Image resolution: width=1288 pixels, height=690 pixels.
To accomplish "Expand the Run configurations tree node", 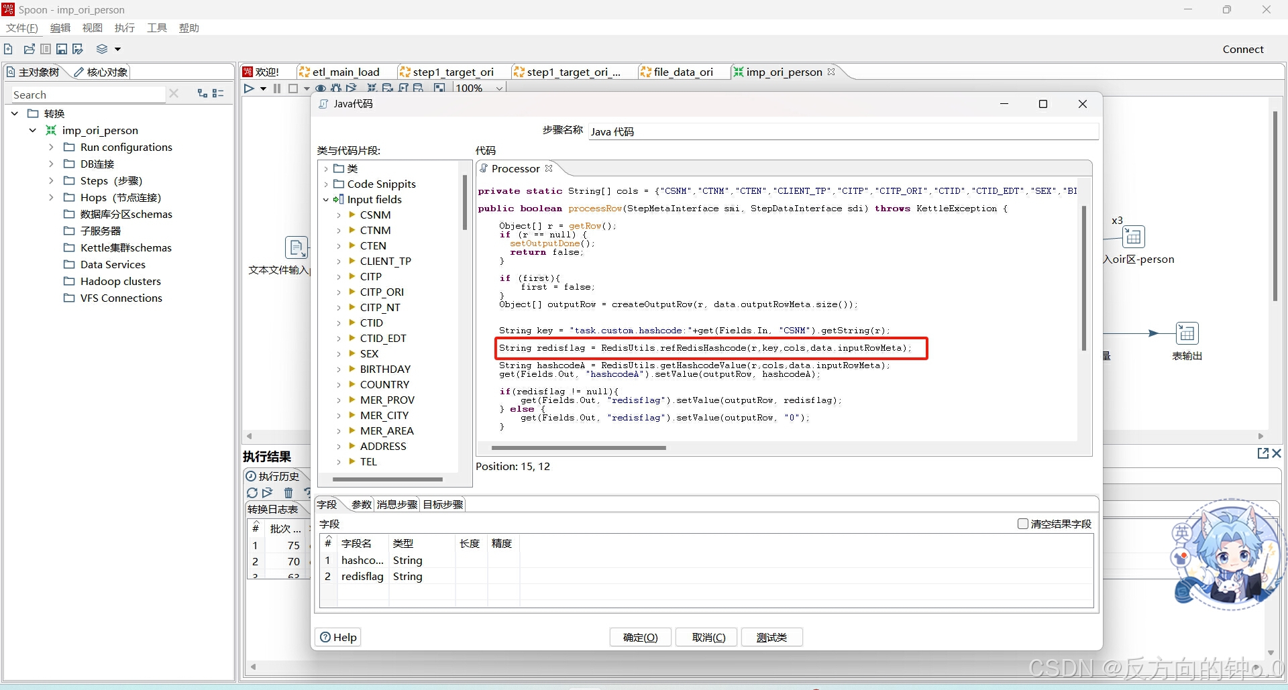I will point(51,147).
